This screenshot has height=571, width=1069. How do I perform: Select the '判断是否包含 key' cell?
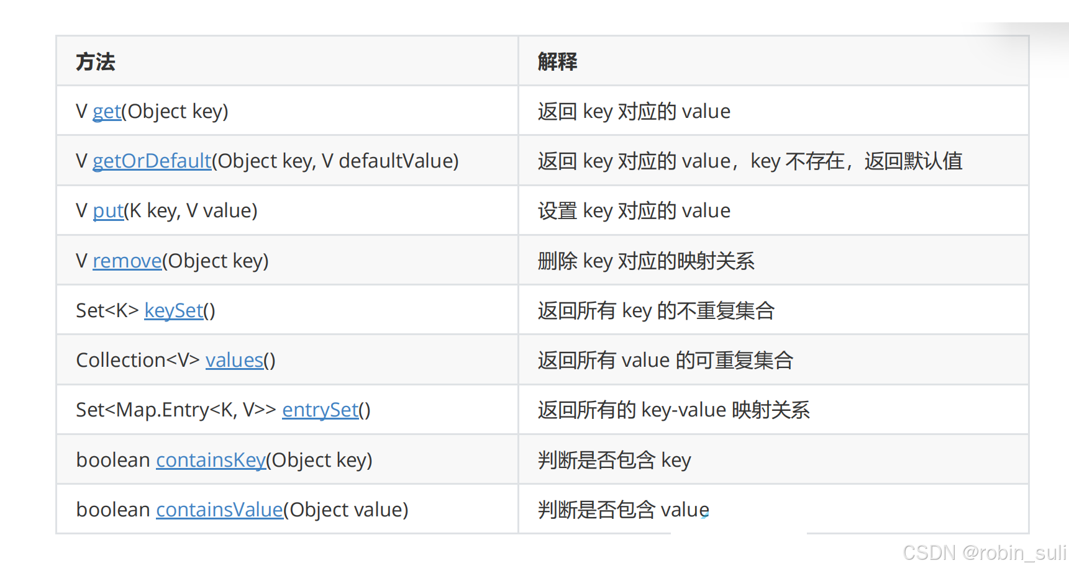pos(773,460)
